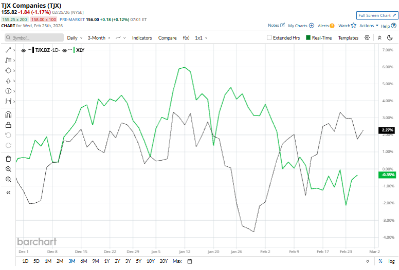Viewport: 399px width, 270px height.
Task: Open the Actions dropdown menu
Action: (369, 26)
